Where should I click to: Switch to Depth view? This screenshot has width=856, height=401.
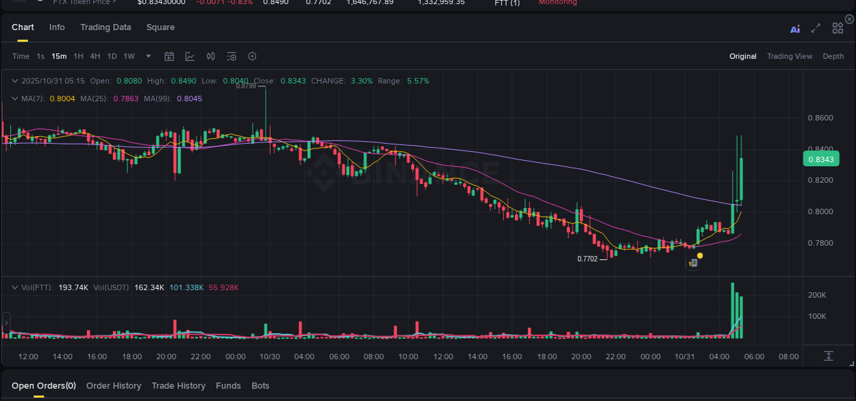(x=833, y=56)
